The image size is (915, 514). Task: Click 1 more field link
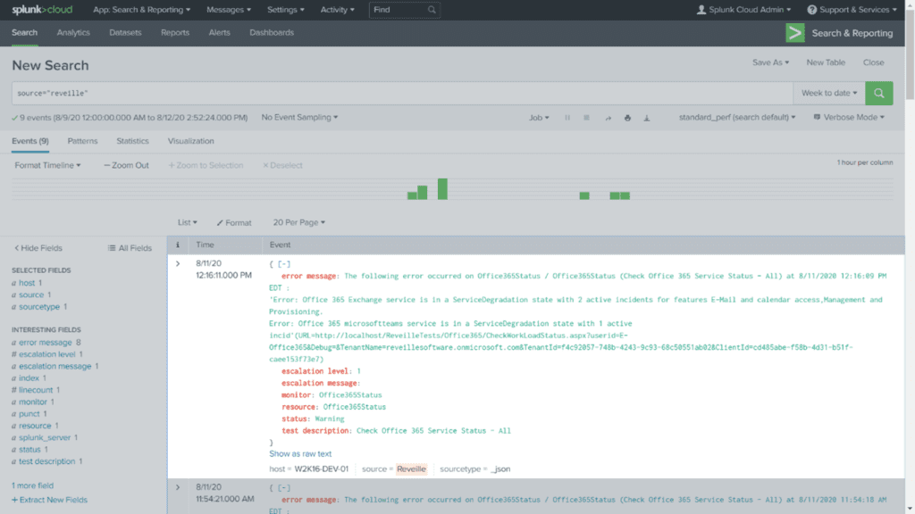(33, 485)
